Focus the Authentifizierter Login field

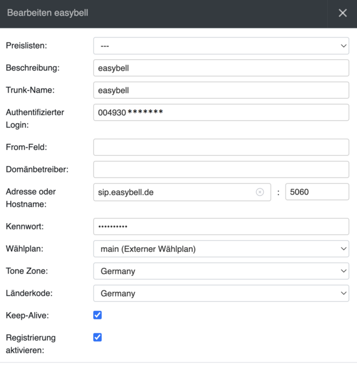pos(221,112)
